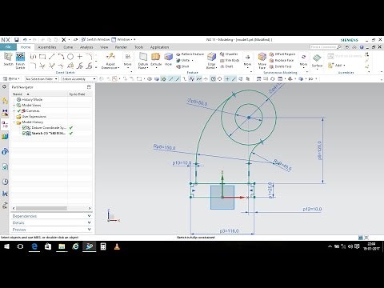Switch to the View ribbon tab
Screen dimensions: 384x288
click(104, 47)
